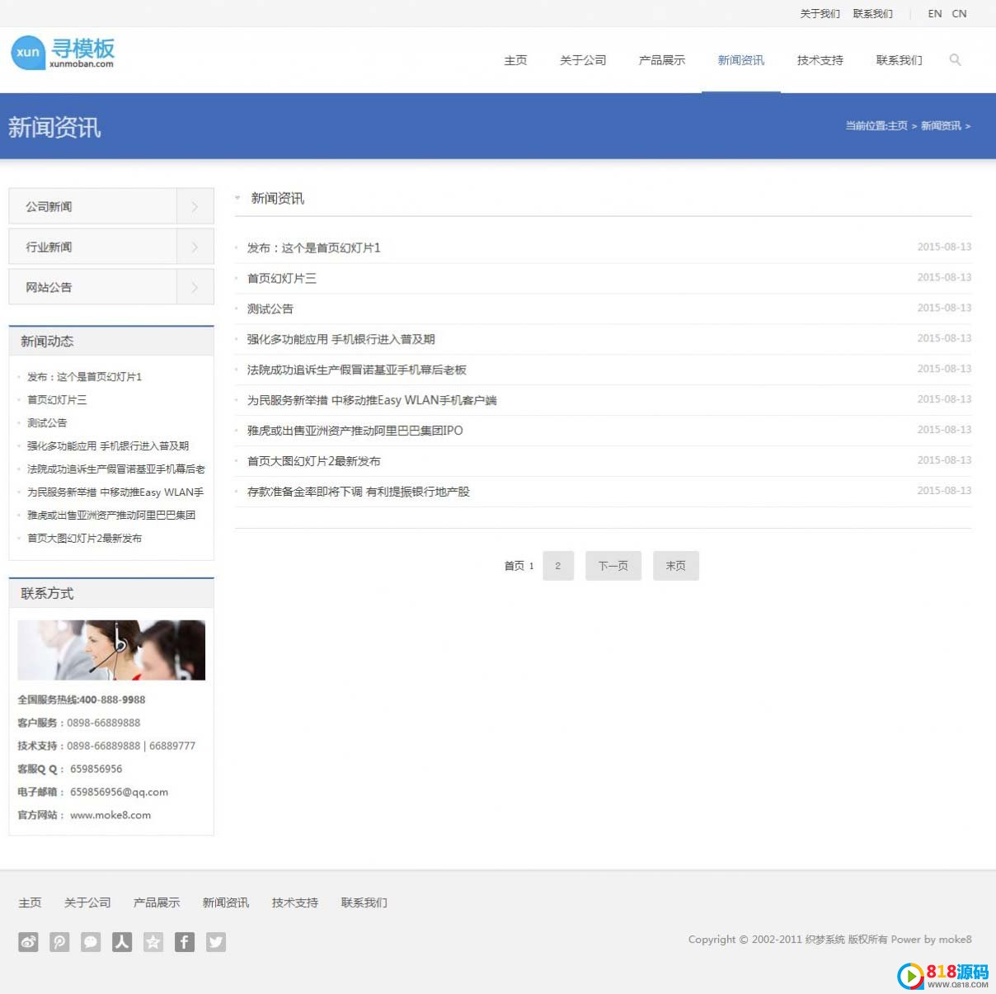Click 首页 first page pagination link

514,566
